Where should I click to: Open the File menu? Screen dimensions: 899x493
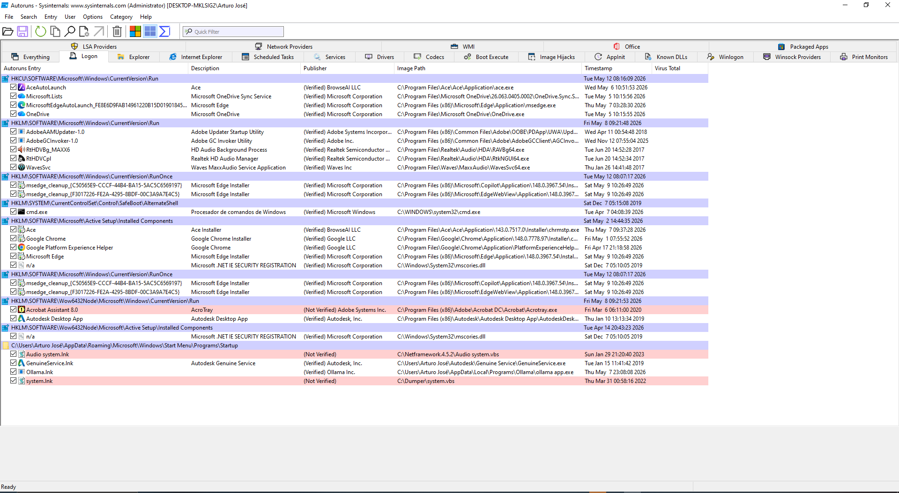[9, 17]
